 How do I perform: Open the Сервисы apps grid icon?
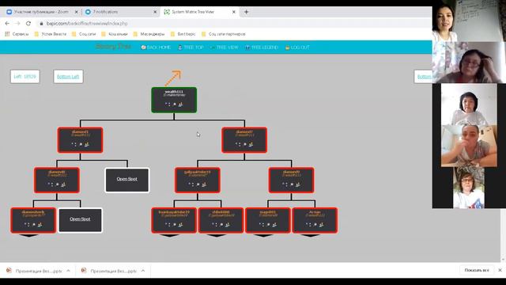(7, 33)
